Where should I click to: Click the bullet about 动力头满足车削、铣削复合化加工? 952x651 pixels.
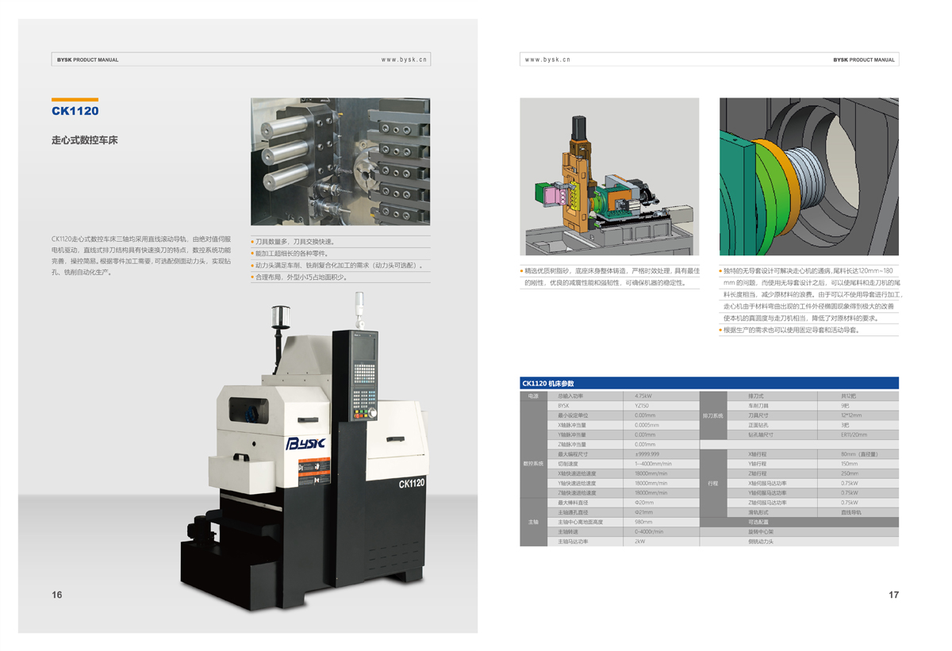[x=338, y=266]
